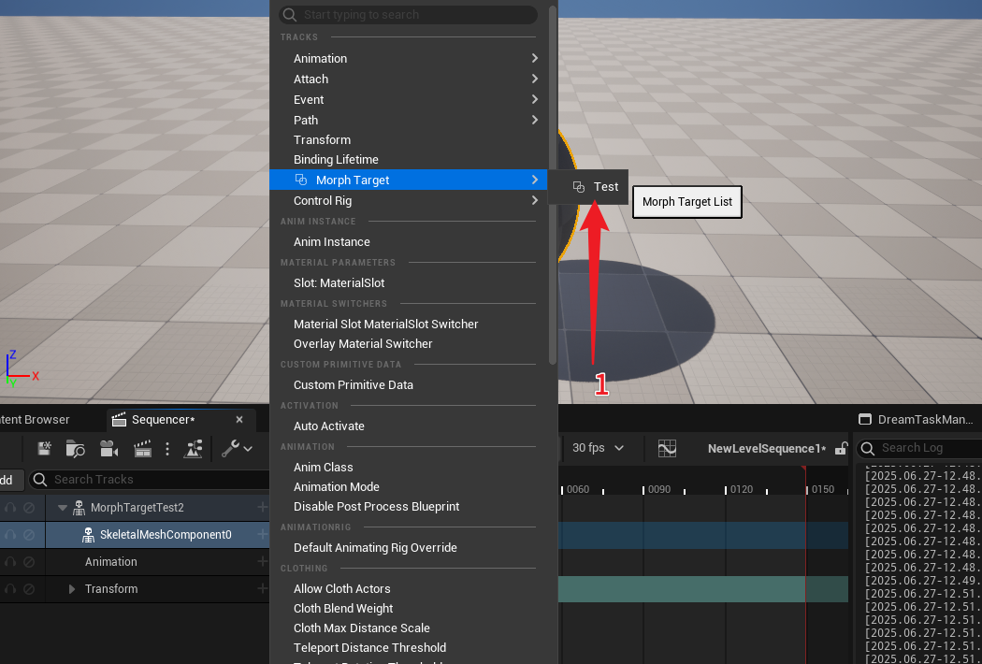The height and width of the screenshot is (664, 982).
Task: Click the Search Tracks magnifier icon
Action: [x=40, y=479]
